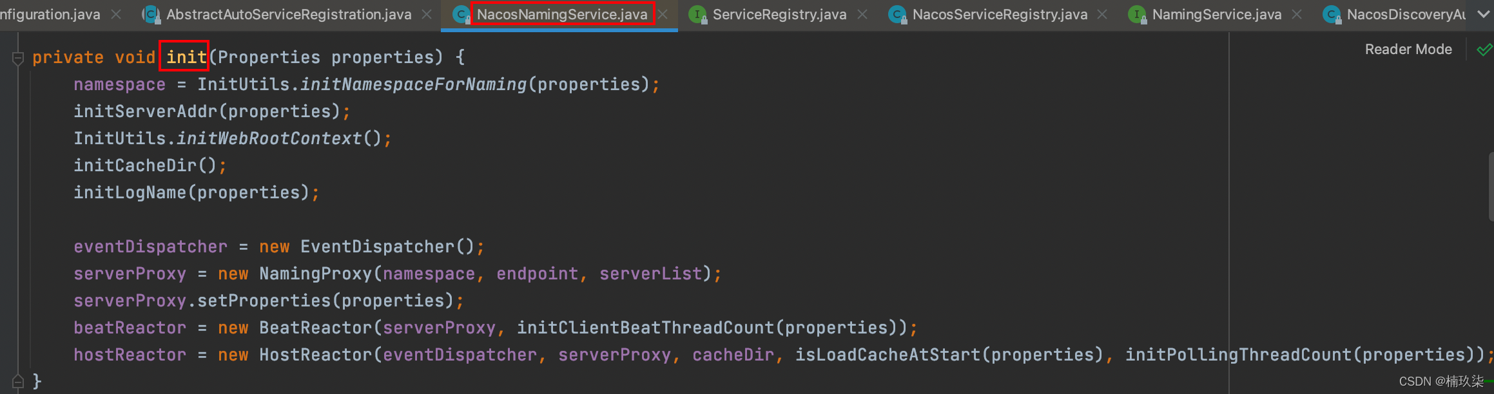Click initClientBeatThreadCount method call

coord(645,328)
